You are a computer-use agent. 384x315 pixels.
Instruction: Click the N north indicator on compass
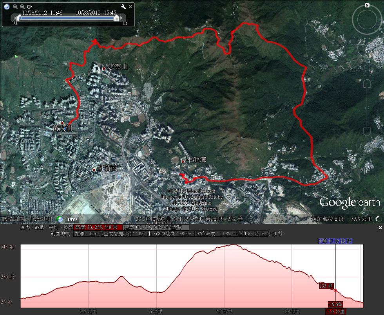point(367,5)
